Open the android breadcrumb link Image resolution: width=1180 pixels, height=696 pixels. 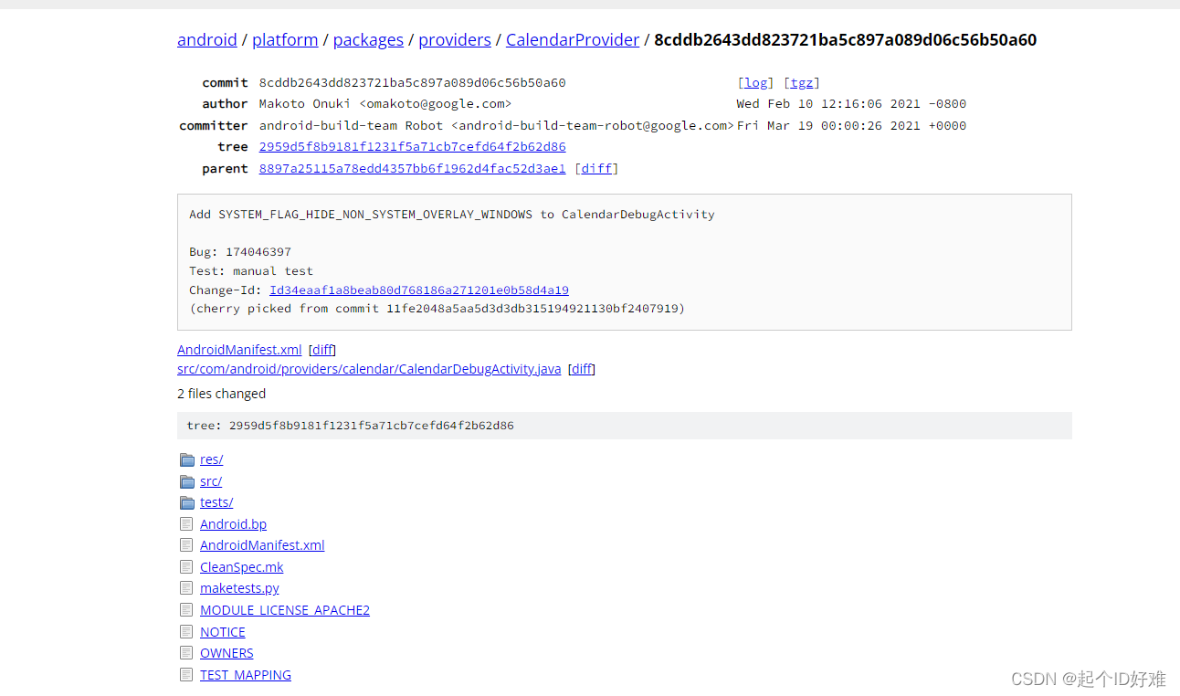[x=206, y=39]
